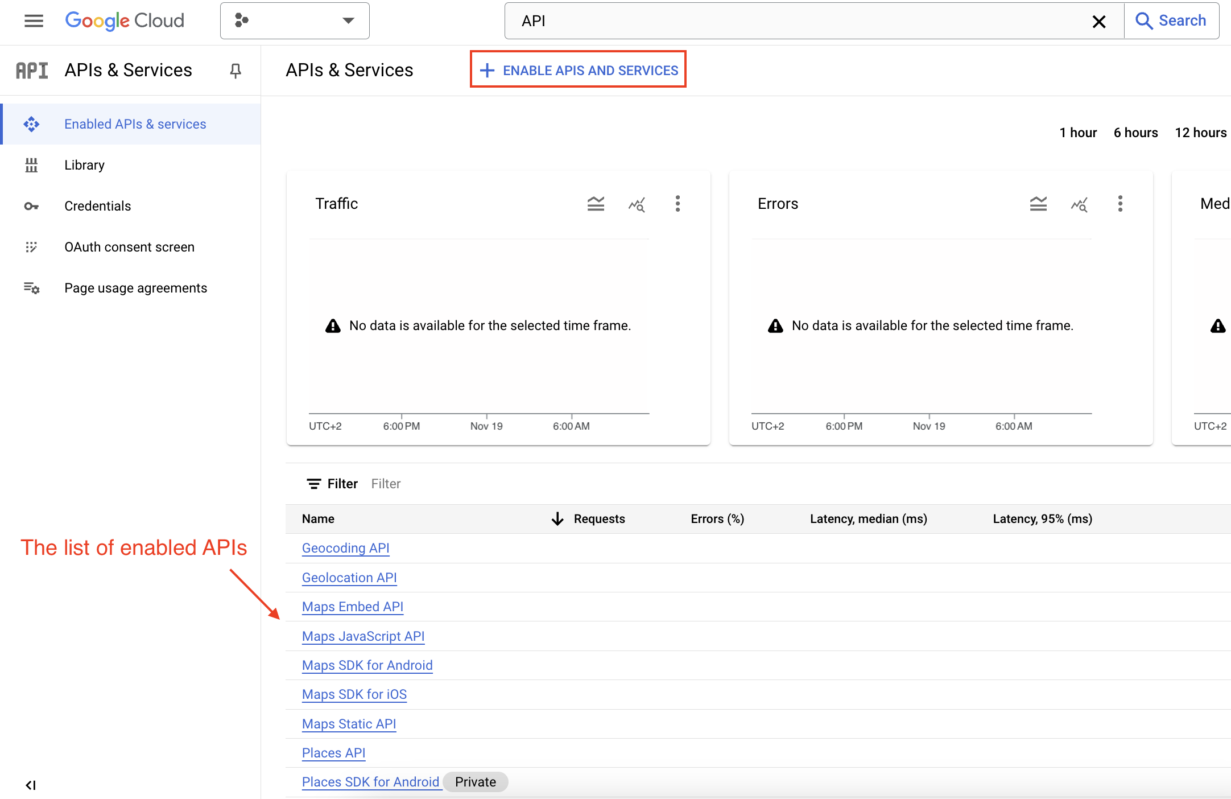Open the Filter options for the API list
Viewport: 1231px width, 799px height.
tap(332, 483)
